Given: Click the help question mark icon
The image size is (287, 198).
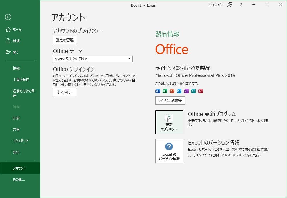Looking at the screenshot, I should click(x=240, y=5).
